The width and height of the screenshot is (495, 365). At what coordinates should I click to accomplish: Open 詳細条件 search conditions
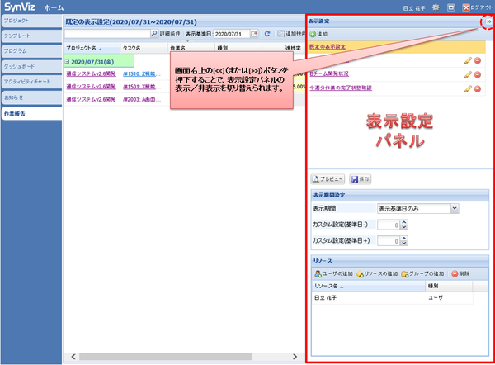(x=170, y=34)
